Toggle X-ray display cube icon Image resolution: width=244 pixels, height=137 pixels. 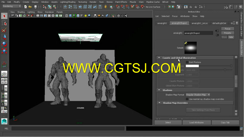119,16
